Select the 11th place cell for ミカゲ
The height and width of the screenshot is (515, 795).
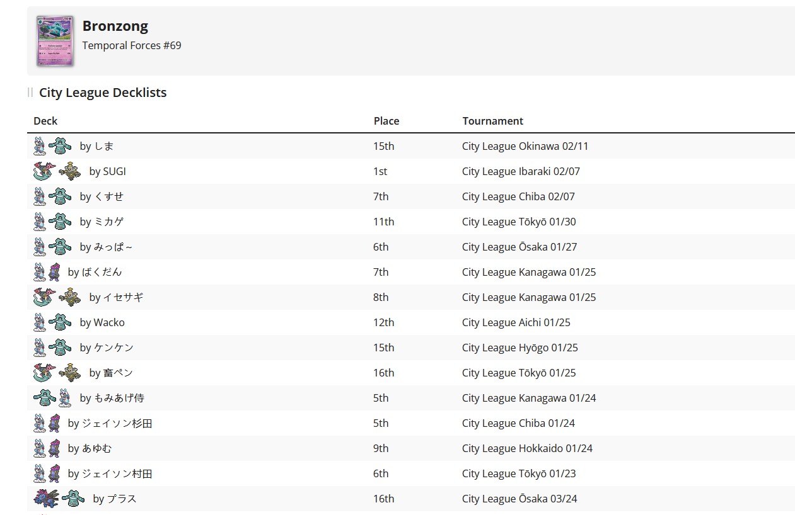pos(383,222)
